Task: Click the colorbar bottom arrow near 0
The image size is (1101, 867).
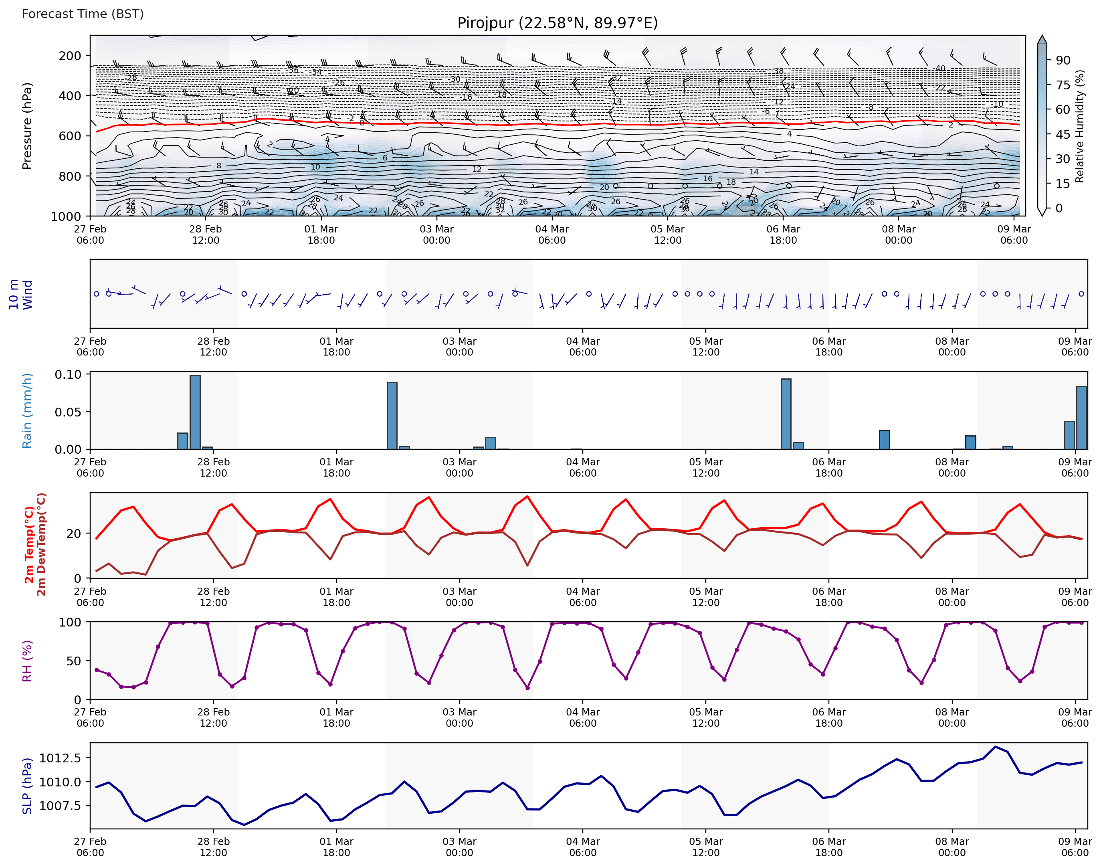Action: (1042, 212)
